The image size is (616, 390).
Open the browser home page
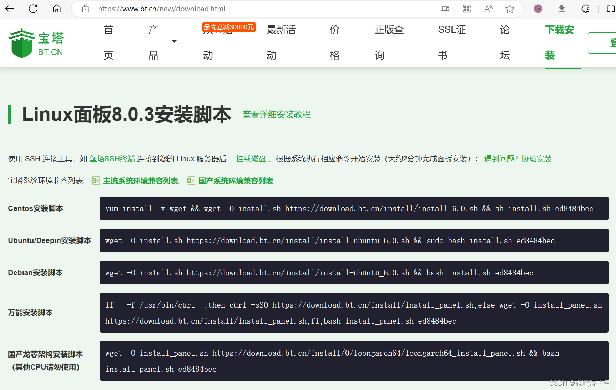(57, 9)
